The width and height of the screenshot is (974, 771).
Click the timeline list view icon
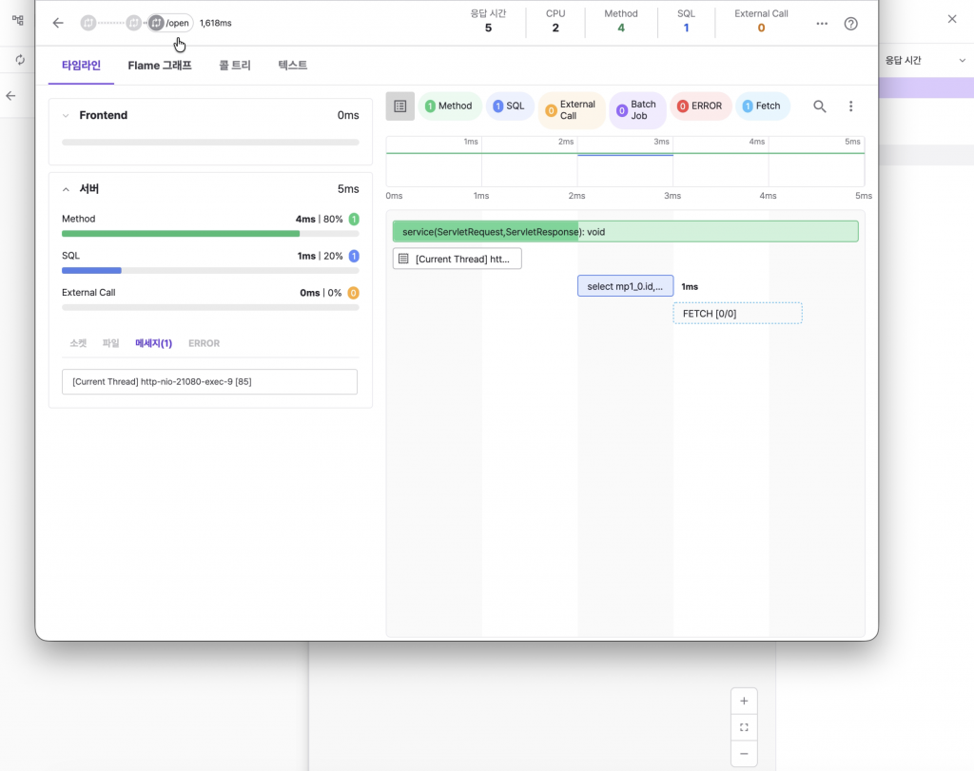400,106
